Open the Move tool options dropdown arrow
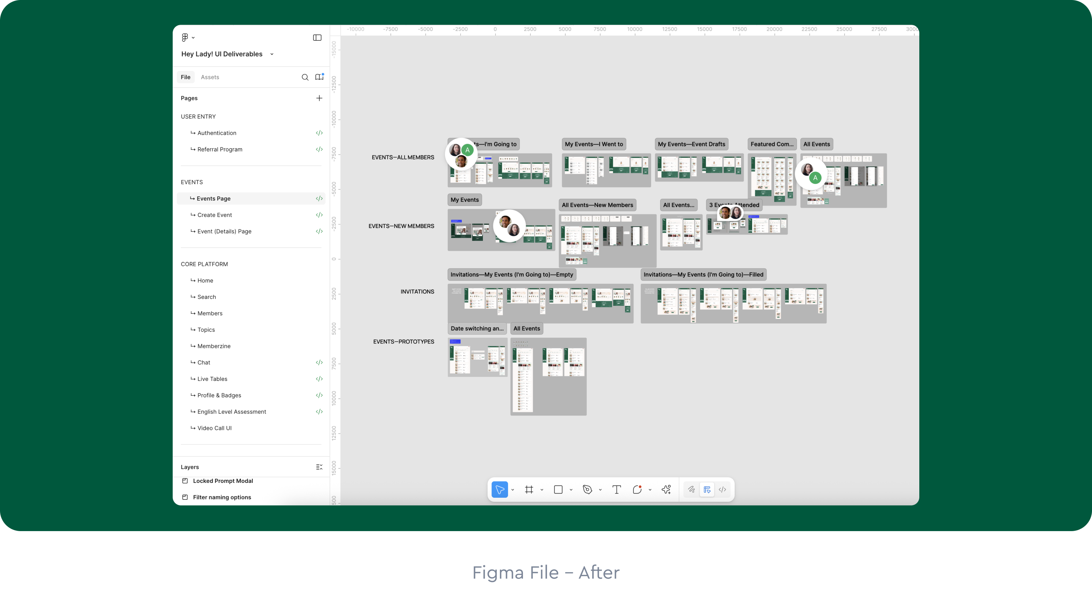 (513, 490)
